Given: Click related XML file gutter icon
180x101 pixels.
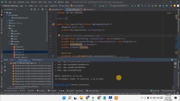Looking at the screenshot, I should [53, 24].
